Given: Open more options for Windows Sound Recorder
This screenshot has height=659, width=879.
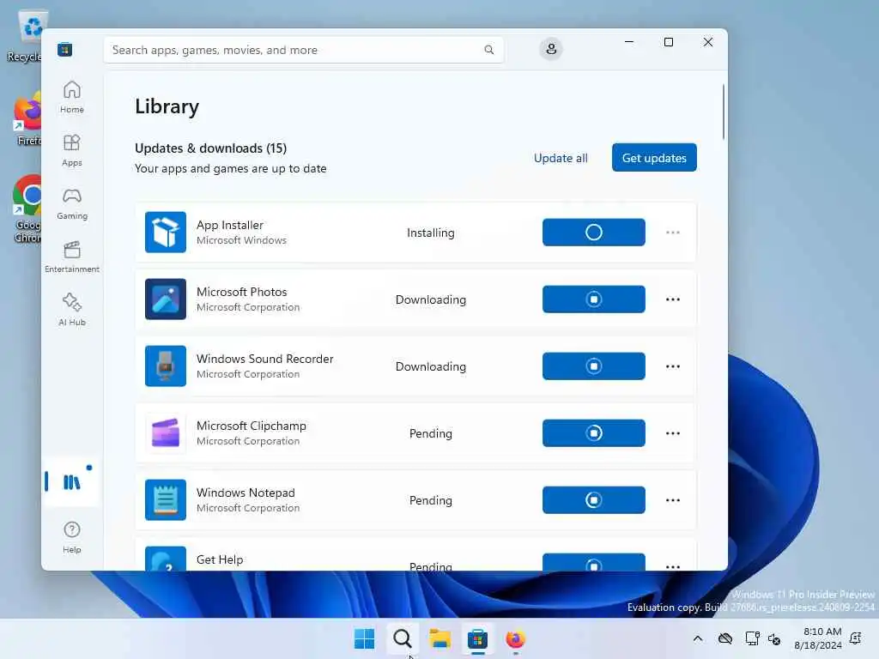Looking at the screenshot, I should click(x=673, y=366).
